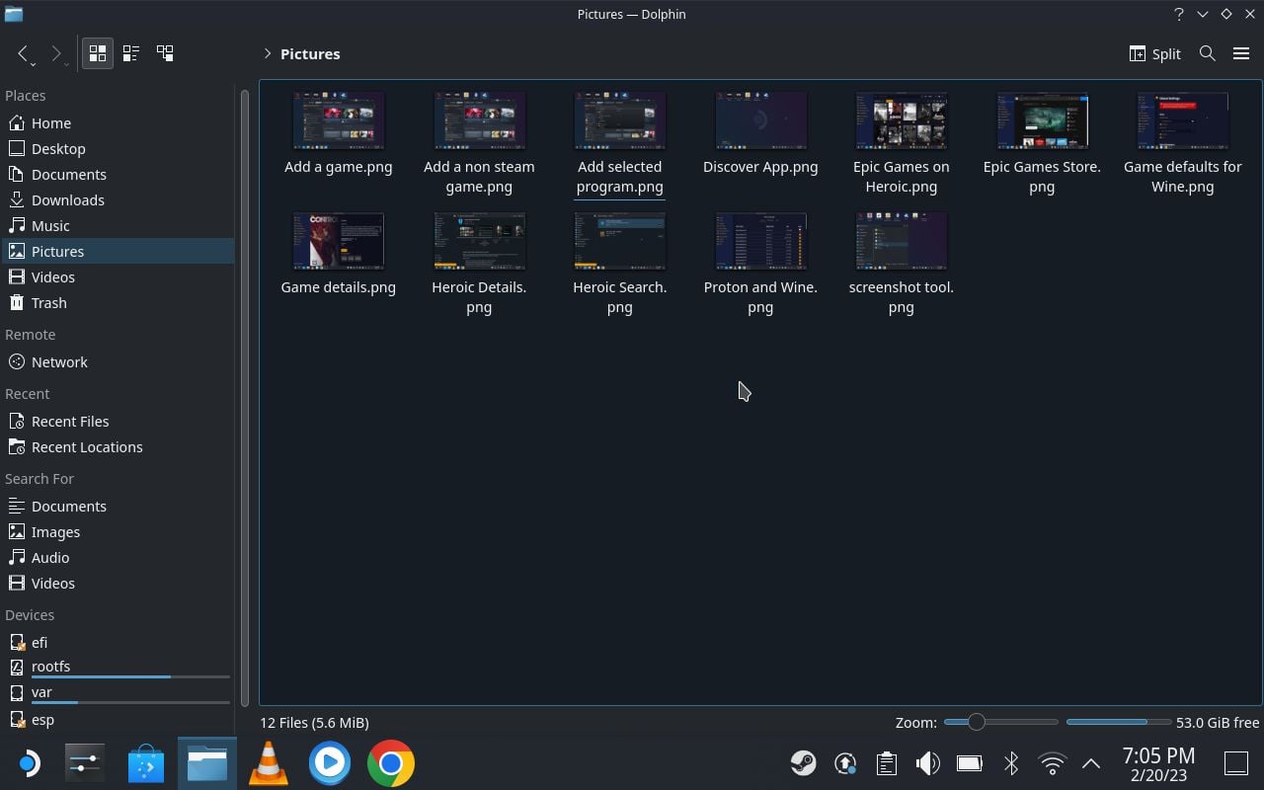Expand the Pictures breadcrumb chevron
The width and height of the screenshot is (1264, 790).
tap(267, 53)
